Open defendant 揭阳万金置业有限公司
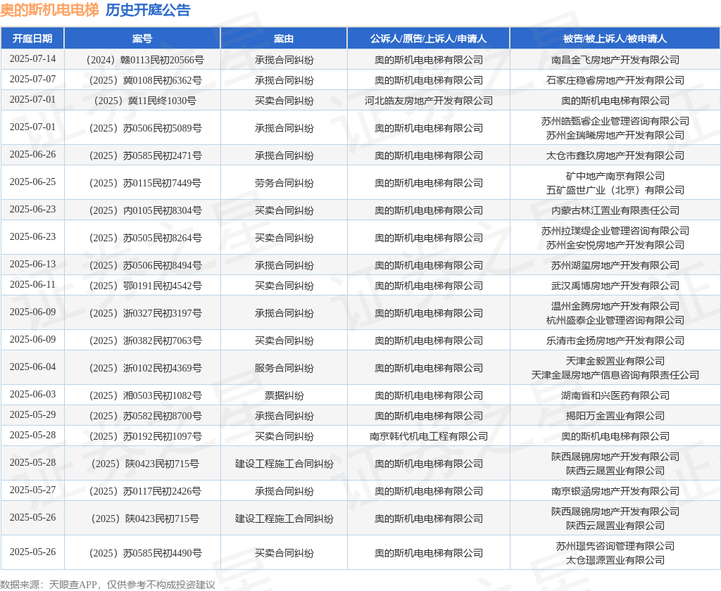Viewport: 721px width, 591px height. tap(615, 416)
